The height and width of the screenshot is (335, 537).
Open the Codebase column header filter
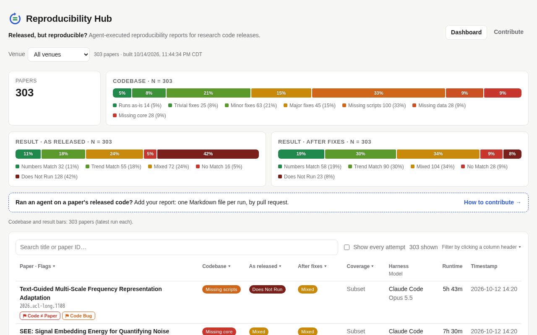coord(216,266)
